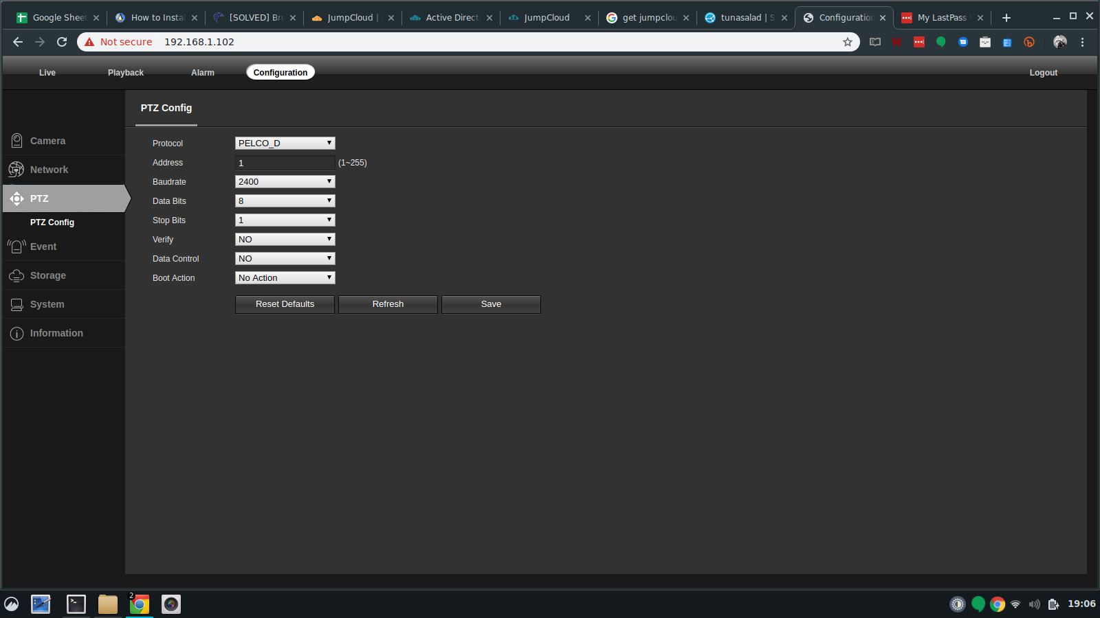Click the System monitor icon
The image size is (1100, 618).
(16, 304)
